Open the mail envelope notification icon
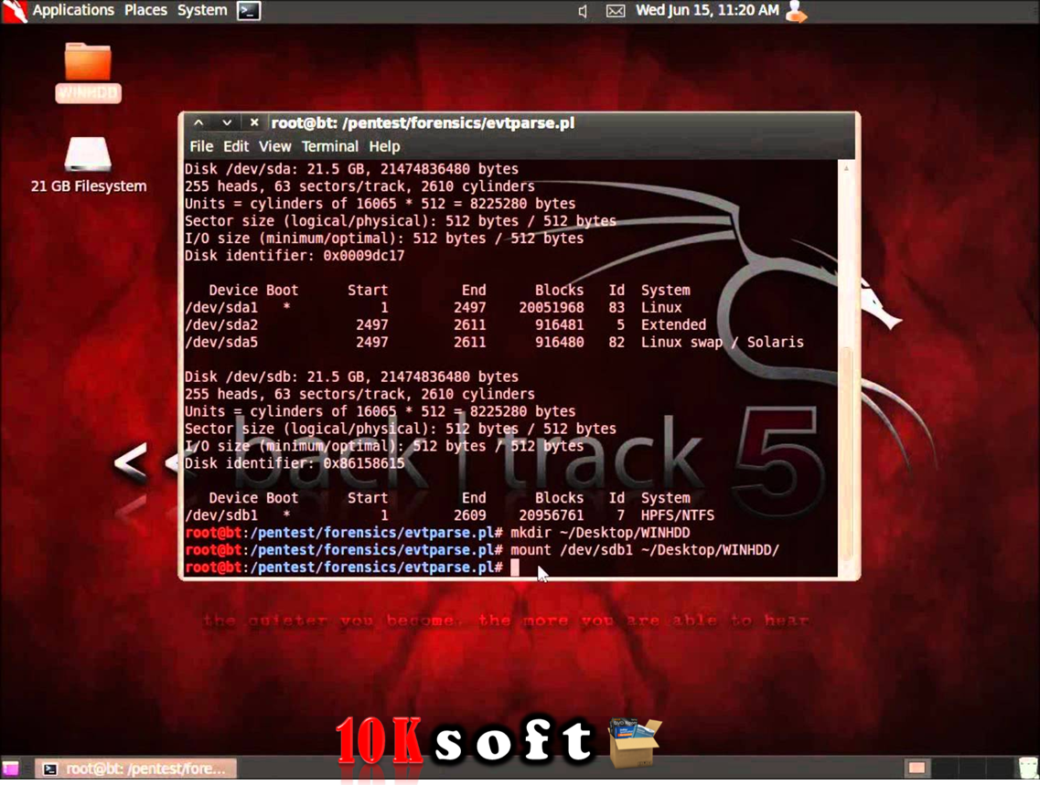The image size is (1040, 785). 616,11
